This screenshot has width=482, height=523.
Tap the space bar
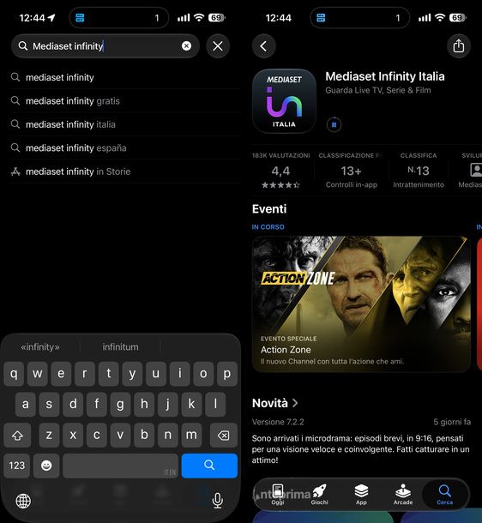(120, 466)
